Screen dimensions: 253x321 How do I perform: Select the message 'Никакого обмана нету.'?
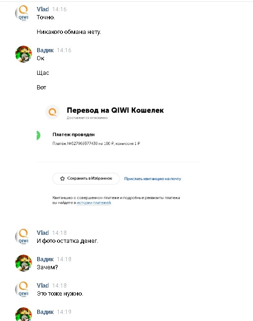click(69, 32)
